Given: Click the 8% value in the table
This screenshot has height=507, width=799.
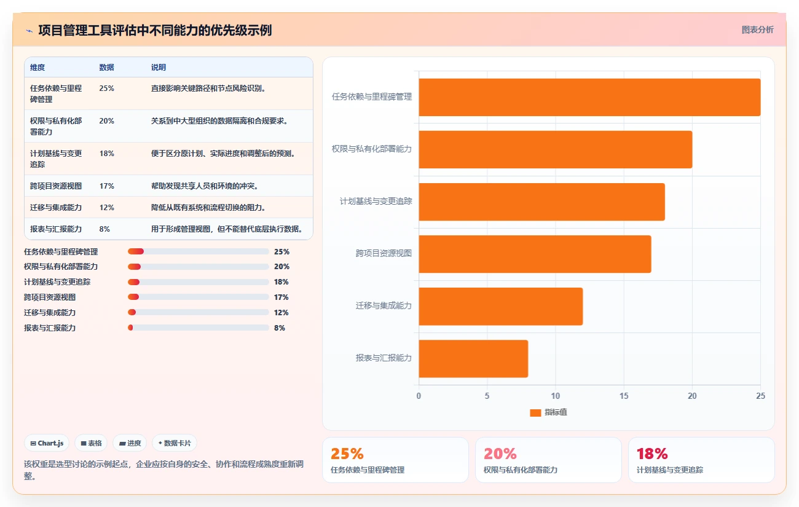Looking at the screenshot, I should (104, 229).
